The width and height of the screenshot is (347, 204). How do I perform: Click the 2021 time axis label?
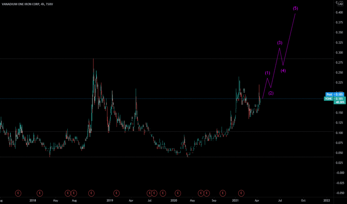[x=235, y=200]
